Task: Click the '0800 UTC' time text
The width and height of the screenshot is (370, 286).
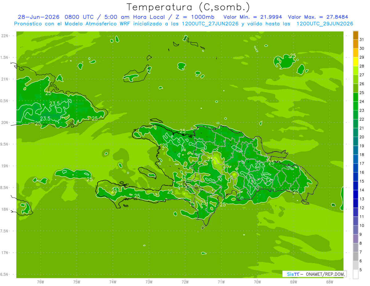Action: coord(79,17)
